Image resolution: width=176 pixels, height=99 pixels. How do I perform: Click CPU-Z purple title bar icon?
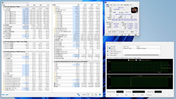(106, 2)
